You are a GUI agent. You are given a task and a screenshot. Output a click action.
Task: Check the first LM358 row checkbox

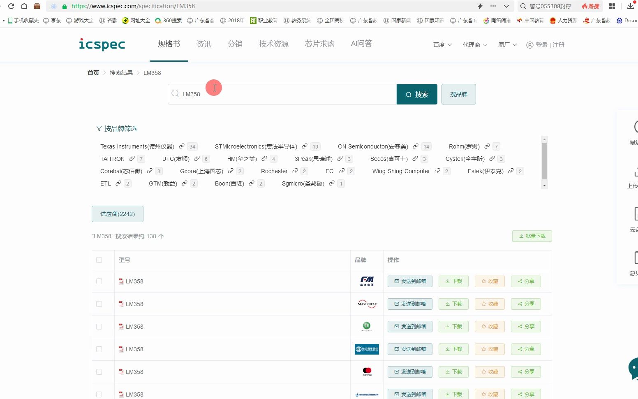(x=99, y=281)
